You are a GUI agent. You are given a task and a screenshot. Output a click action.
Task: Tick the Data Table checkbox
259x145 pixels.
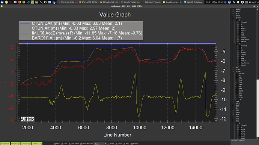(x=69, y=144)
